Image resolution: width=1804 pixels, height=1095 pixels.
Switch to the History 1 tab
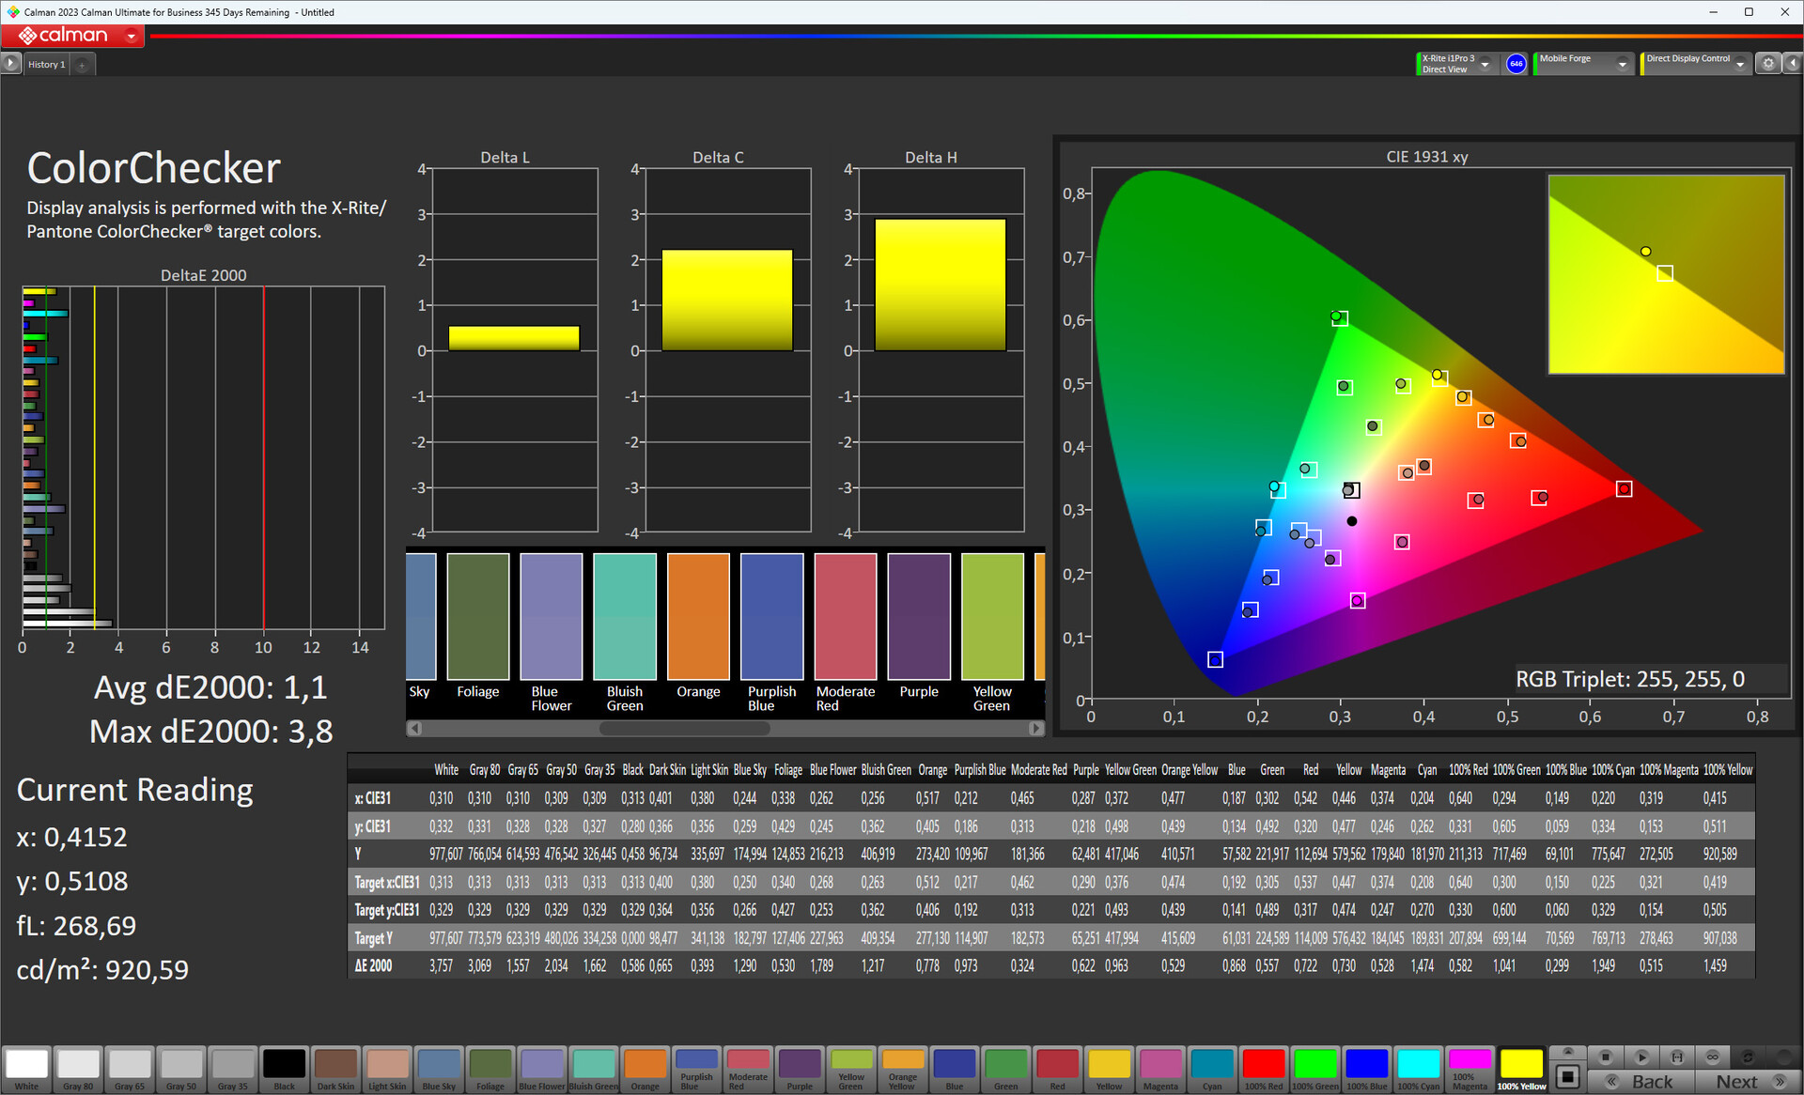click(46, 65)
